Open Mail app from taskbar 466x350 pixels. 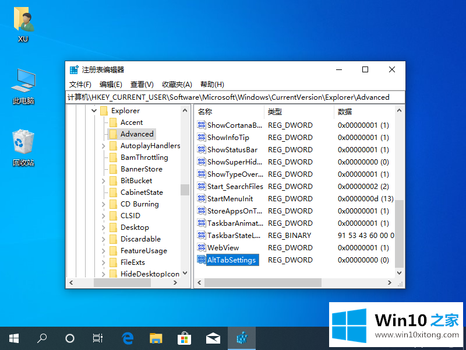[213, 338]
